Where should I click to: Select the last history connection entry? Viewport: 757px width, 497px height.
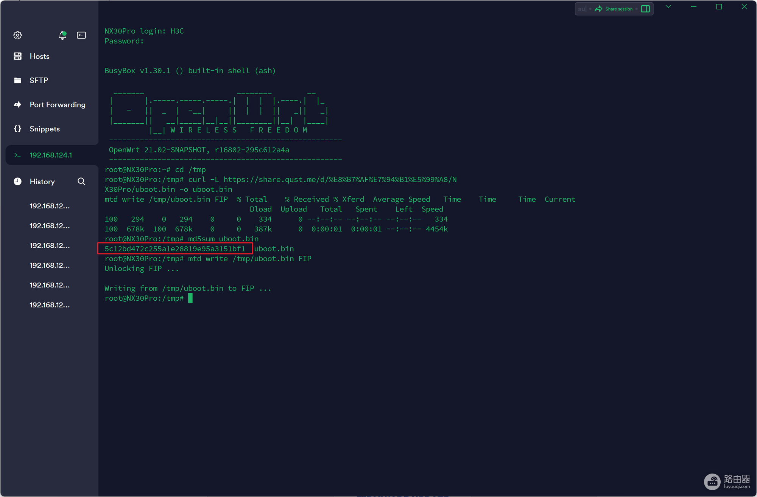[50, 305]
